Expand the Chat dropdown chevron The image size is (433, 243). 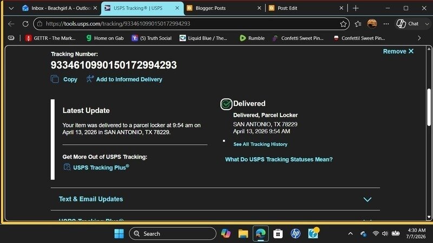(427, 24)
